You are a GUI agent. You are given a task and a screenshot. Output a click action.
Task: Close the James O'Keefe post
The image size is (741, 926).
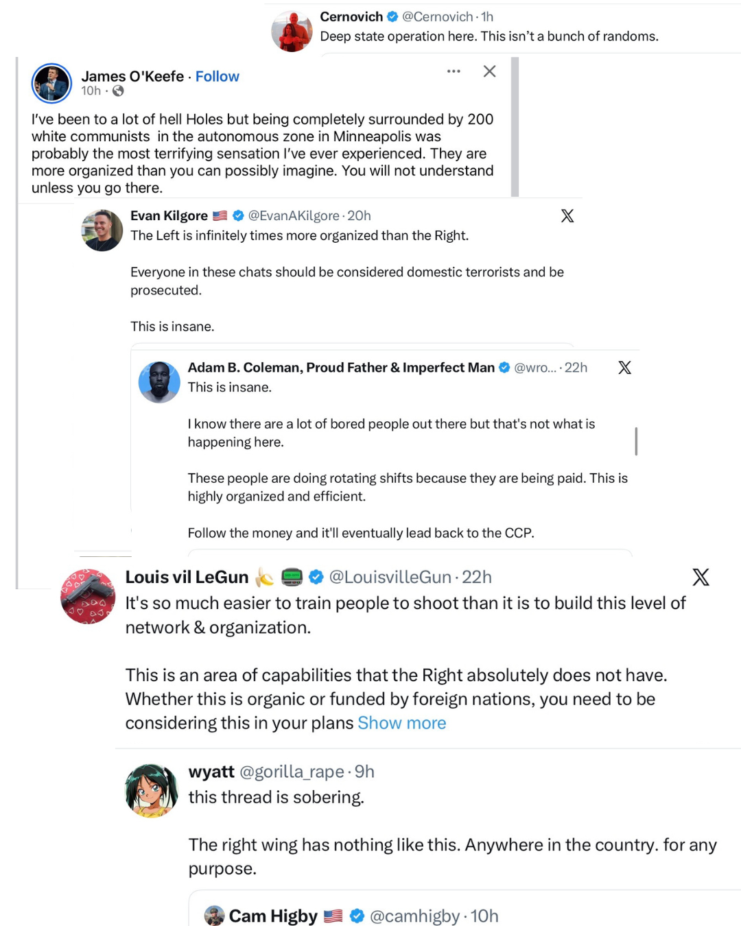[489, 71]
